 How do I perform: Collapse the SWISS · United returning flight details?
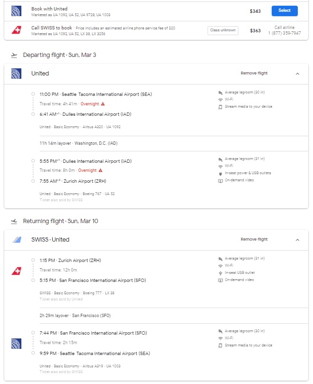pyautogui.click(x=297, y=240)
